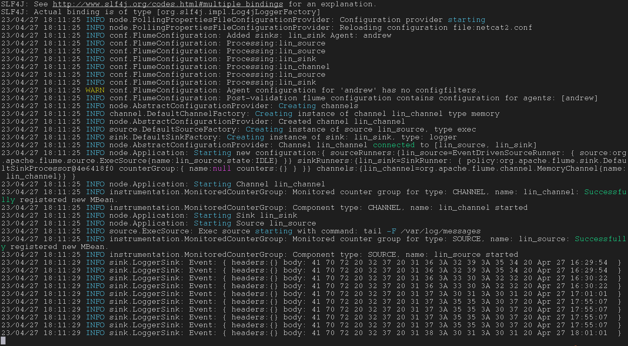Click the channel.DefaultChannelFactory logger name

pyautogui.click(x=177, y=114)
